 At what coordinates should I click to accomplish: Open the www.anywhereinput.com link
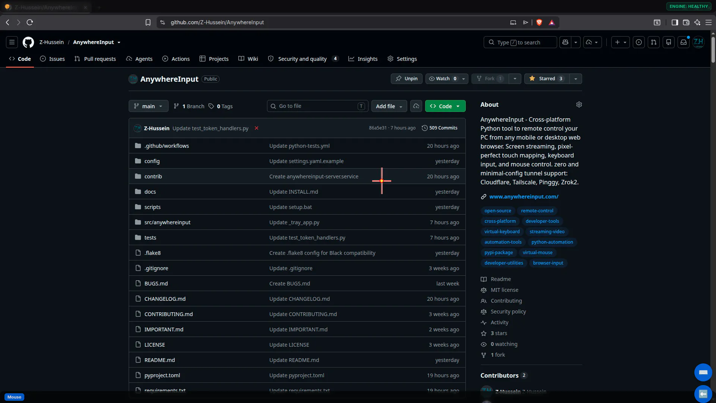pos(524,197)
